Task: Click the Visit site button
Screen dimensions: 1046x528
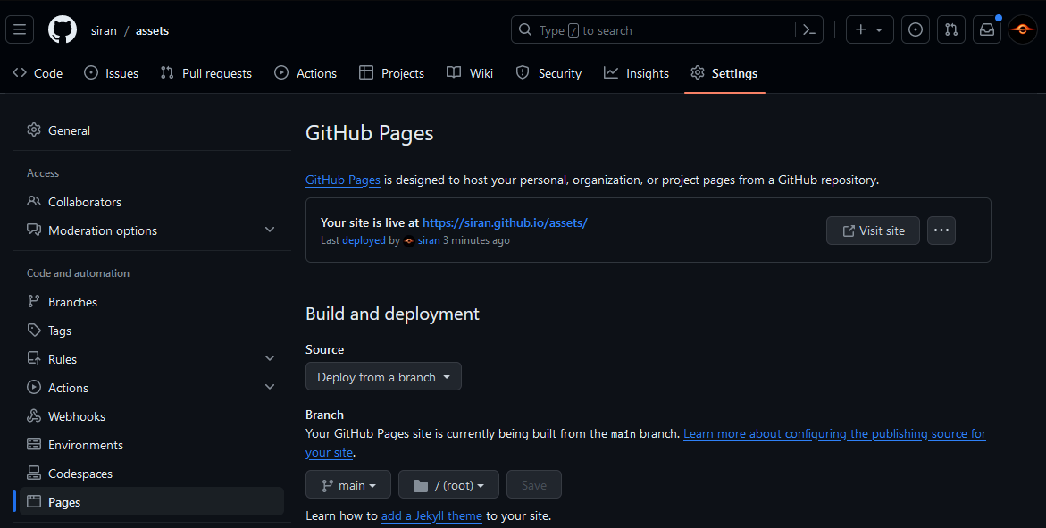Action: [873, 230]
